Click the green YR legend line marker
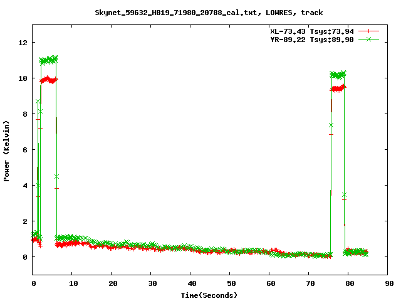 [368, 39]
